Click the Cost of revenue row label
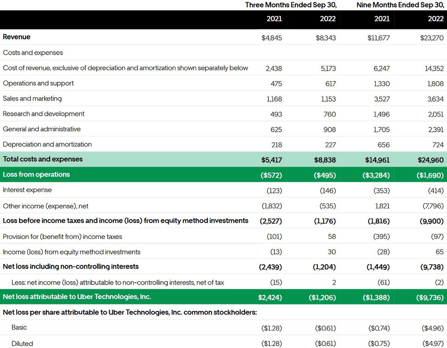Image resolution: width=447 pixels, height=348 pixels. (125, 68)
